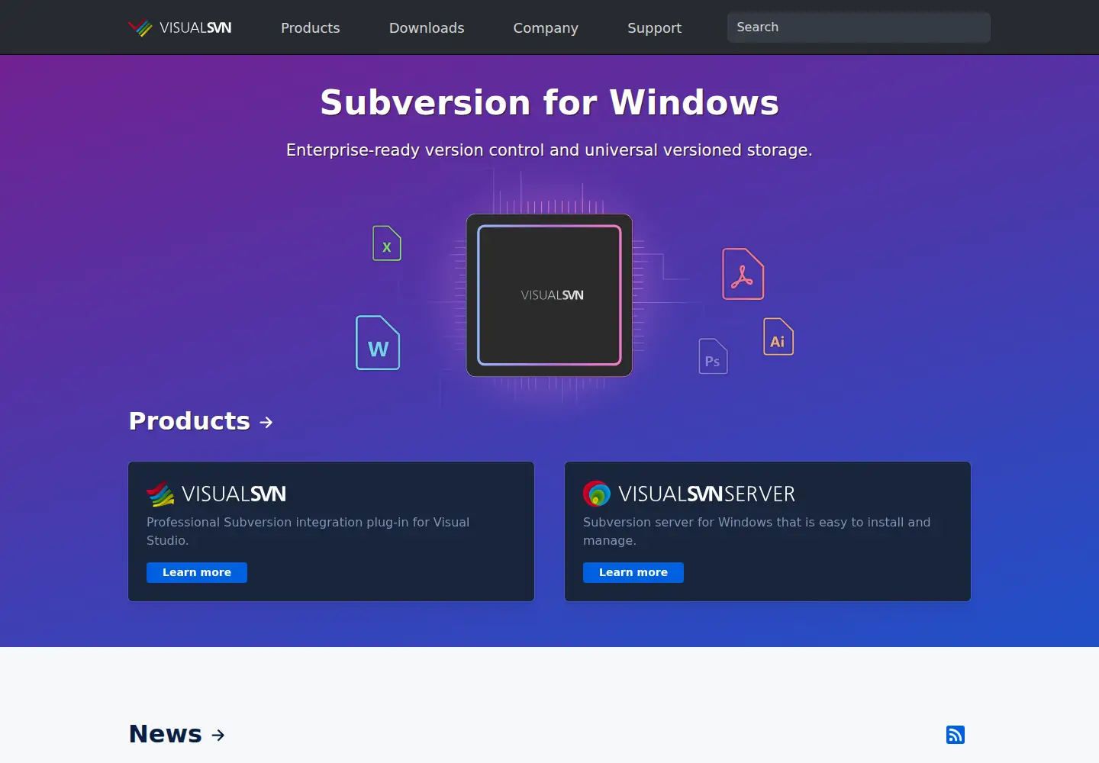The width and height of the screenshot is (1099, 763).
Task: Open the RSS feed icon beside News
Action: (956, 735)
